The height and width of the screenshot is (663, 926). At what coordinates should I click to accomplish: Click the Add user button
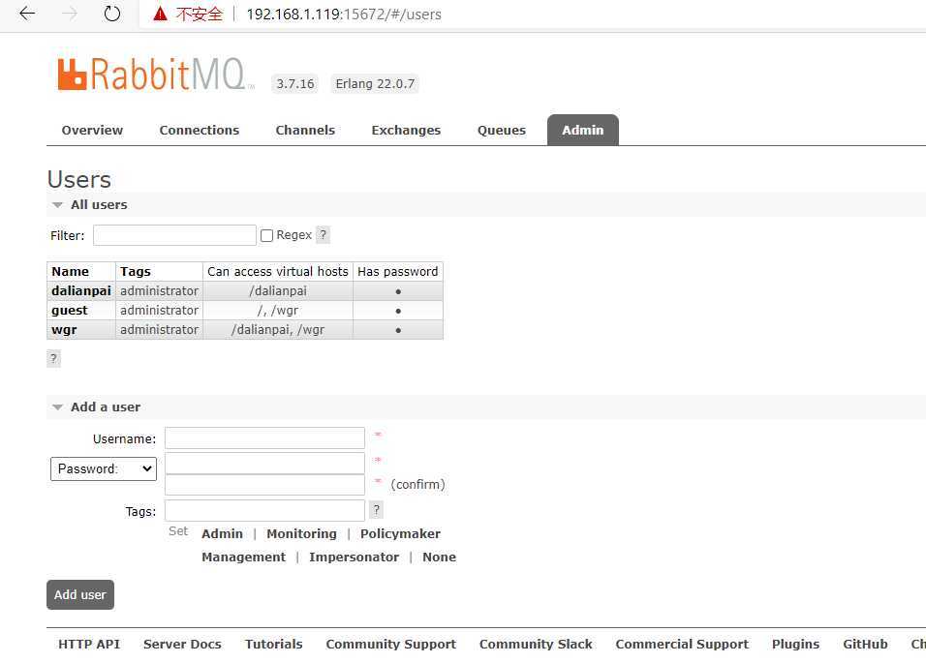80,594
